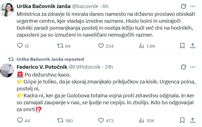Like the tweet with 234 likes
This screenshot has width=202, height=127.
point(101,46)
